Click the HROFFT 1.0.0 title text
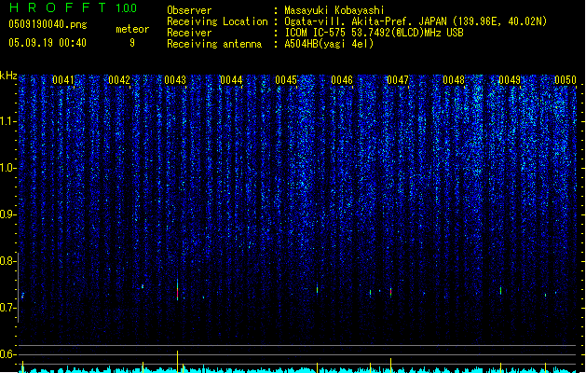 coord(73,7)
